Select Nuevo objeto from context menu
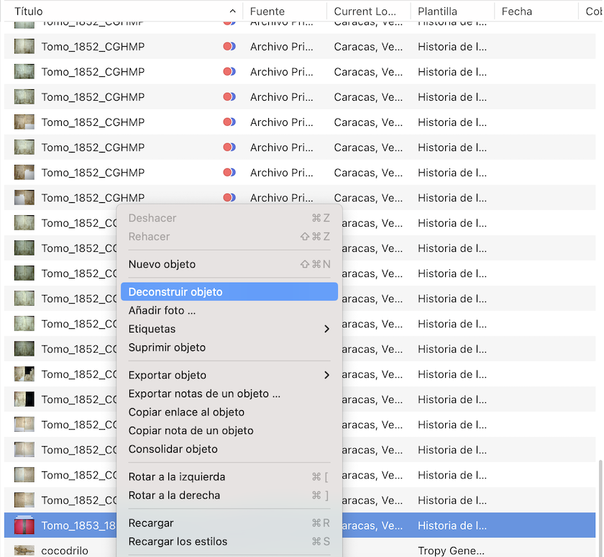Viewport: 604px width, 557px height. pos(162,264)
